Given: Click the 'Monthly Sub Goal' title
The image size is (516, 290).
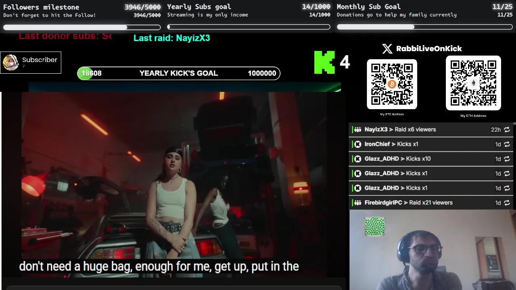Looking at the screenshot, I should pos(369,7).
